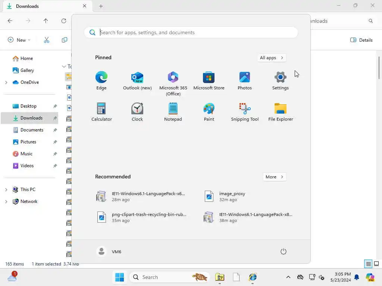Open File Explorer taskbar icon
382x286 pixels.
coord(219,277)
